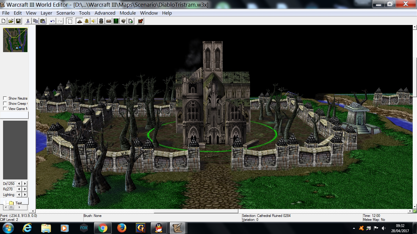Increase Lighting with right arrow
Viewport: 417px width, 234px height.
tap(25, 194)
